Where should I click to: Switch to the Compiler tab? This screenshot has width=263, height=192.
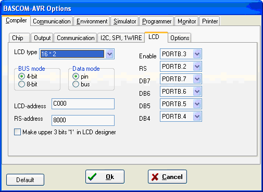coord(16,21)
